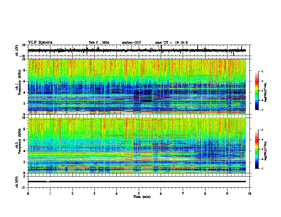Screen dimensions: 281x217
Task: Click the "VLF Spectra" plot title
Action: pyautogui.click(x=40, y=43)
